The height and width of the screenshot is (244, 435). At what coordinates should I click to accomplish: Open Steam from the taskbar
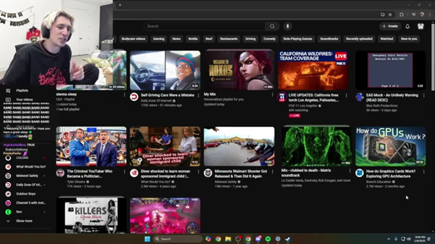coord(288,239)
